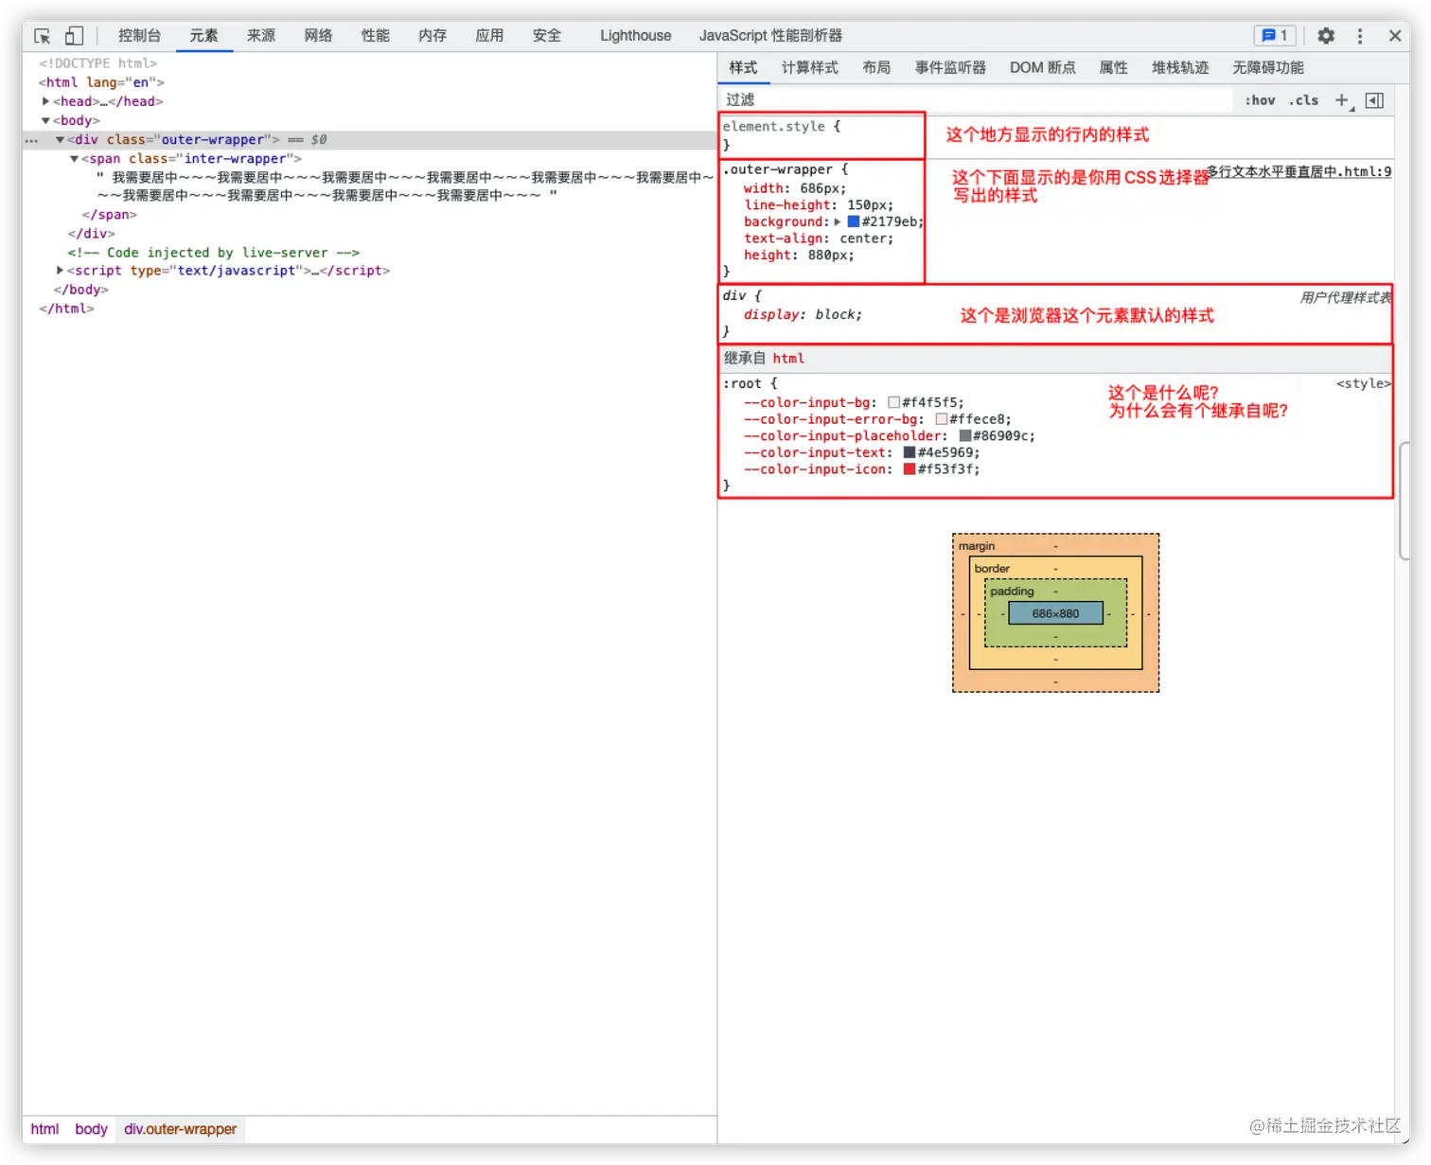Toggle the device toolbar icon

pyautogui.click(x=74, y=36)
